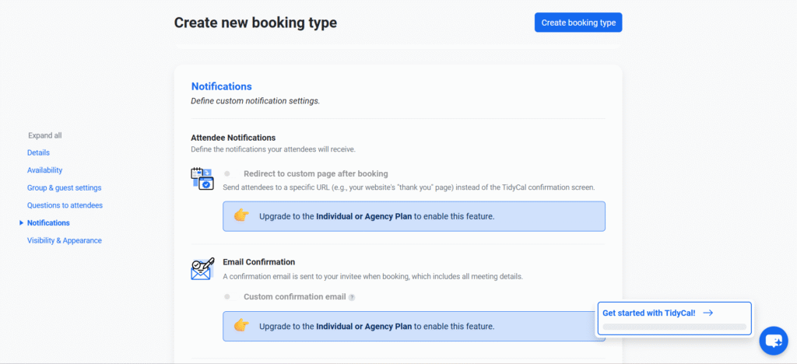Click help icon next to Custom confirmation email
This screenshot has height=364, width=797.
point(352,297)
